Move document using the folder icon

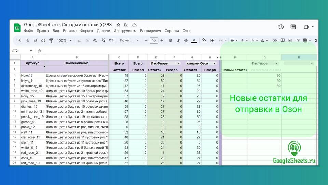[126, 25]
